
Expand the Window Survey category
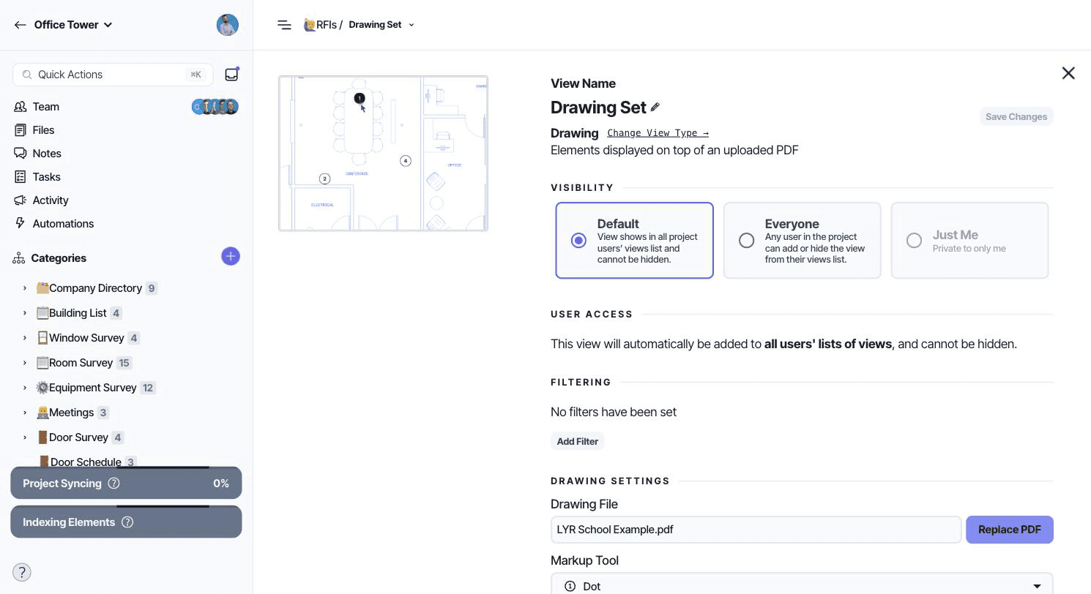pyautogui.click(x=25, y=338)
